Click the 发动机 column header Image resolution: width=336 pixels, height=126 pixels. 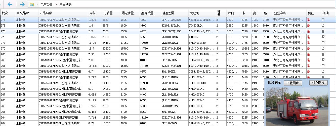pyautogui.click(x=194, y=13)
